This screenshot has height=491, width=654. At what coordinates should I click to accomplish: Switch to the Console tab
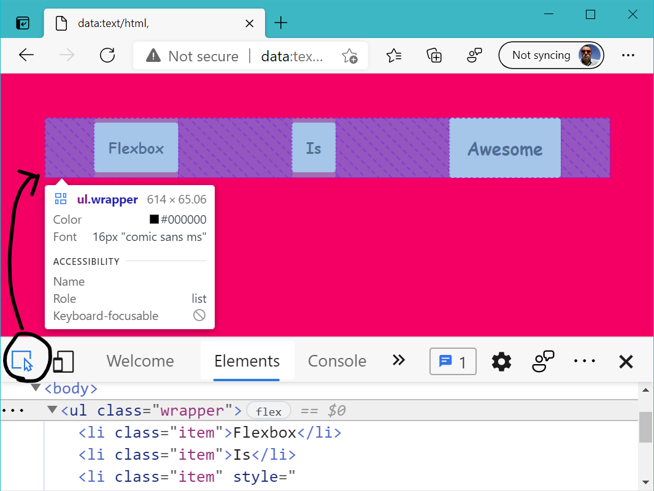[337, 362]
